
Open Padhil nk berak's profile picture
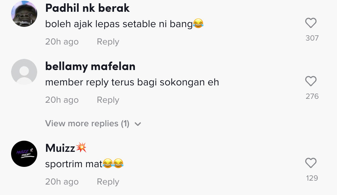coord(24,14)
